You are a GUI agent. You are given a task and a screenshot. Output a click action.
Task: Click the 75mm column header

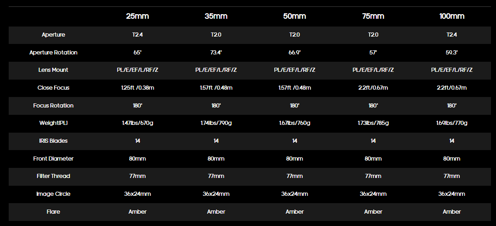[x=373, y=16]
